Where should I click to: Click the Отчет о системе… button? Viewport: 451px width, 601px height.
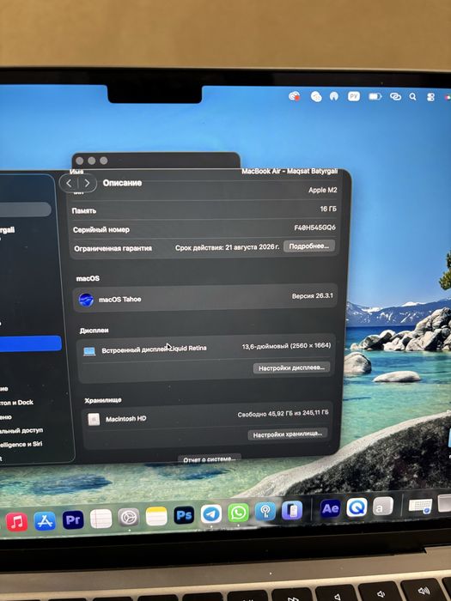210,458
